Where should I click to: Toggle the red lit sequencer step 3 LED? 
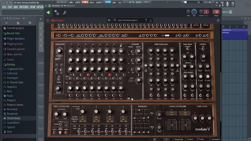(88, 75)
